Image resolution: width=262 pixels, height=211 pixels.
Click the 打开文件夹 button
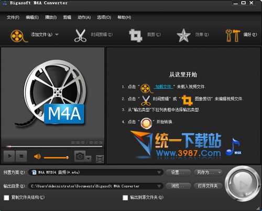[x=208, y=186]
